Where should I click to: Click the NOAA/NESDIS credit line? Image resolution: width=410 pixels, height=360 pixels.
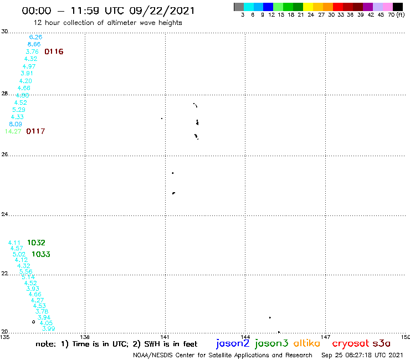point(223,355)
